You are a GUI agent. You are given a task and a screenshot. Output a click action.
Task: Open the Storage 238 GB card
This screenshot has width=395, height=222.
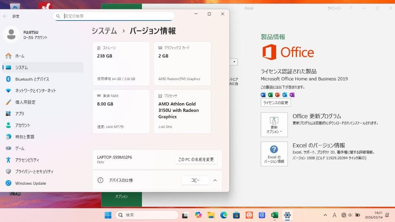coord(121,64)
